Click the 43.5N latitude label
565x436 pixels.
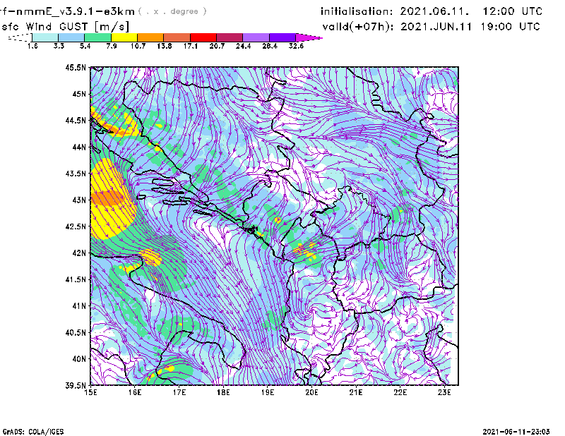coord(76,174)
